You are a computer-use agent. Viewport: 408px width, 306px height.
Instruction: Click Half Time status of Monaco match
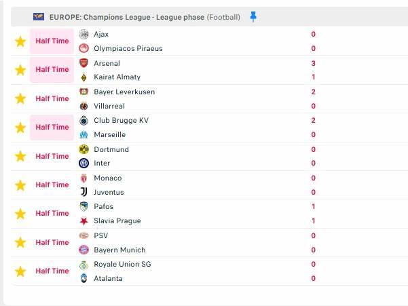(x=52, y=185)
